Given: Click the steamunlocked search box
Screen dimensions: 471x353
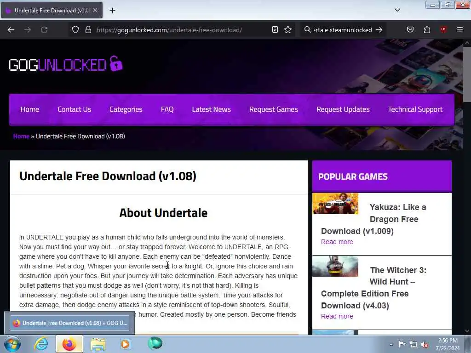Looking at the screenshot, I should click(x=342, y=30).
